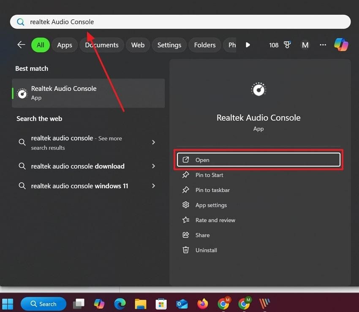Screen dimensions: 359x312
Task: Click the search box with realtek Audio Console
Action: 180,22
